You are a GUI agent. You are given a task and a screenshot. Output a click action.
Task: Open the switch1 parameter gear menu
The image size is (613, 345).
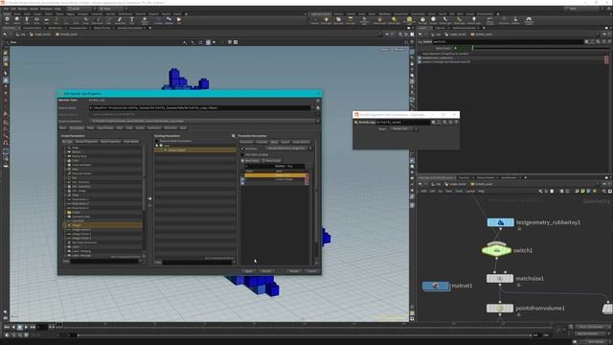tap(586, 41)
